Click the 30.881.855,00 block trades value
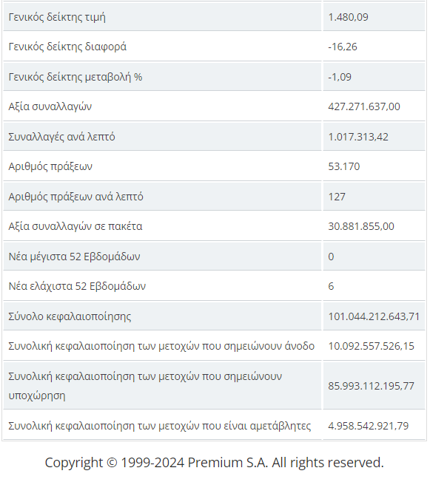Viewport: 430px width, 482px height. [361, 226]
